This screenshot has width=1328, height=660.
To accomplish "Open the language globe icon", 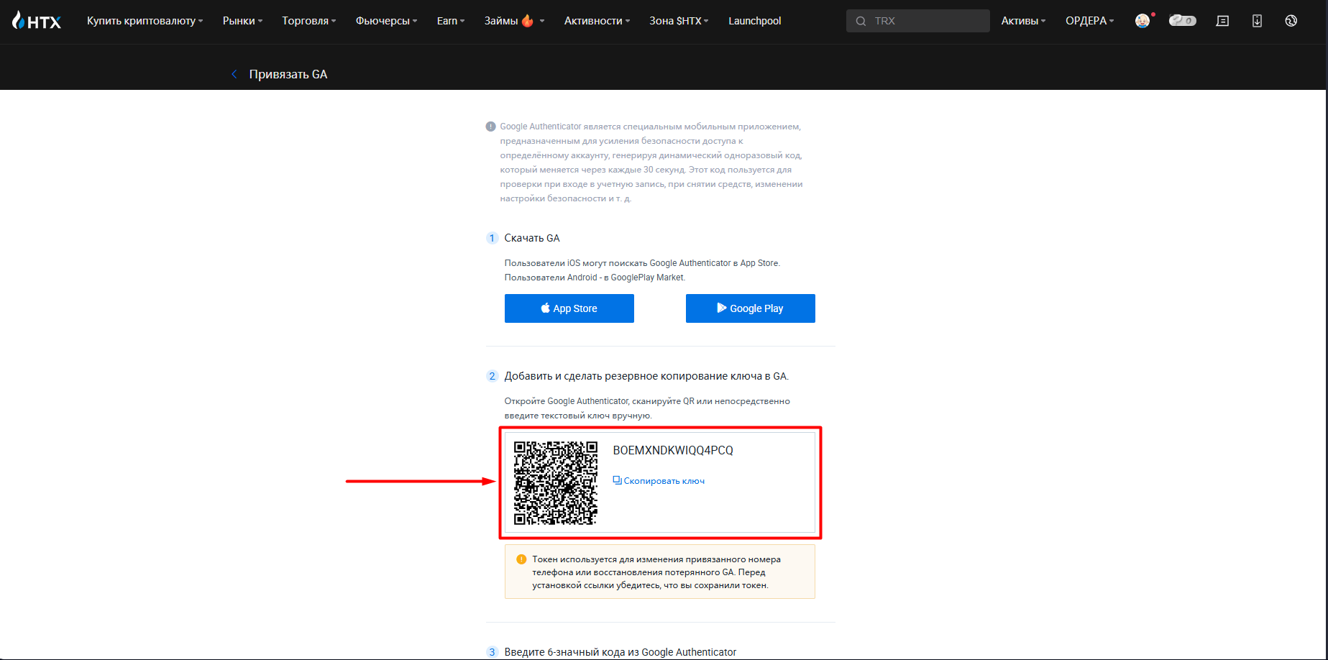I will [x=1291, y=21].
